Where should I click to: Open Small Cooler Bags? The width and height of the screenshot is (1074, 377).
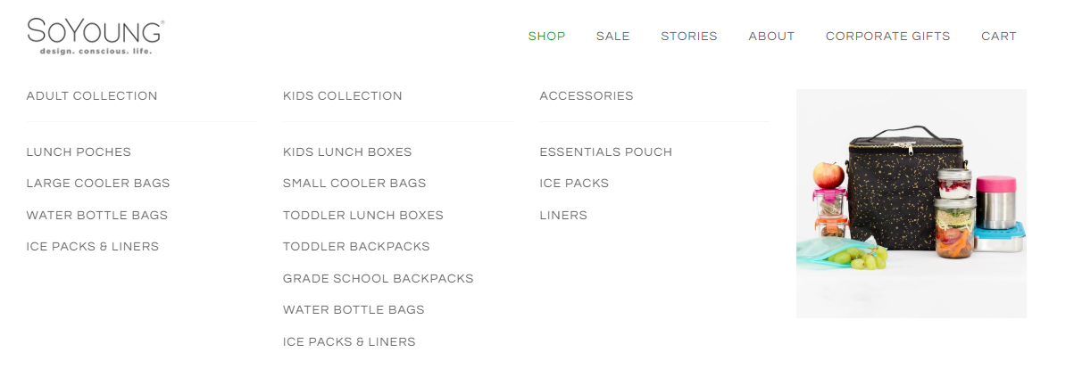[x=354, y=184]
